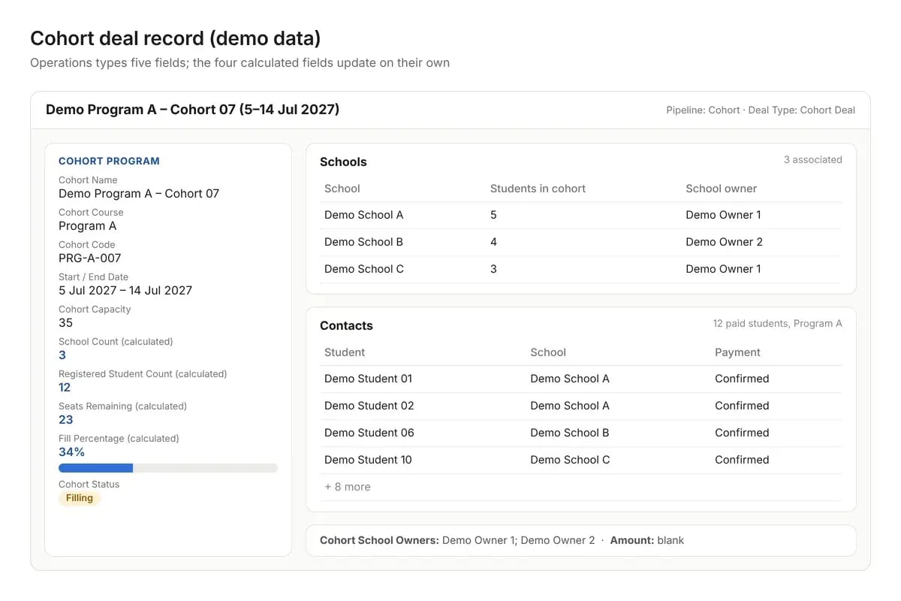Click 'Pipeline: Cohort · Deal Type: Cohort Deal' text
Image resolution: width=901 pixels, height=601 pixels.
(761, 110)
